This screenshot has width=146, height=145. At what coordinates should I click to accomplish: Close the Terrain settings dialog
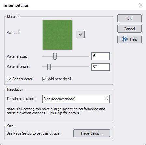point(141,5)
